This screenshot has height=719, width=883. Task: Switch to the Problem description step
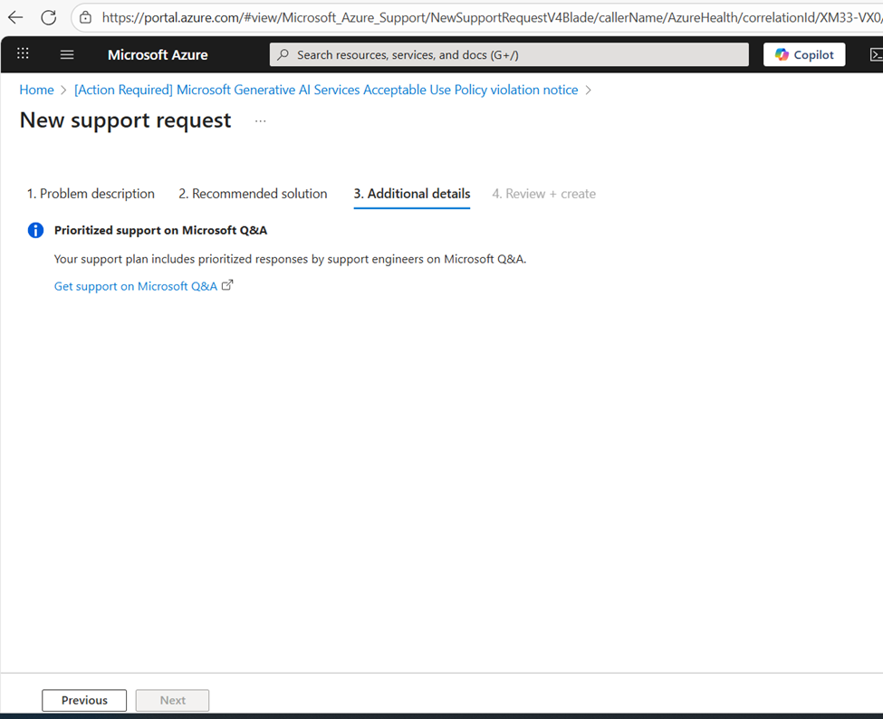coord(91,194)
